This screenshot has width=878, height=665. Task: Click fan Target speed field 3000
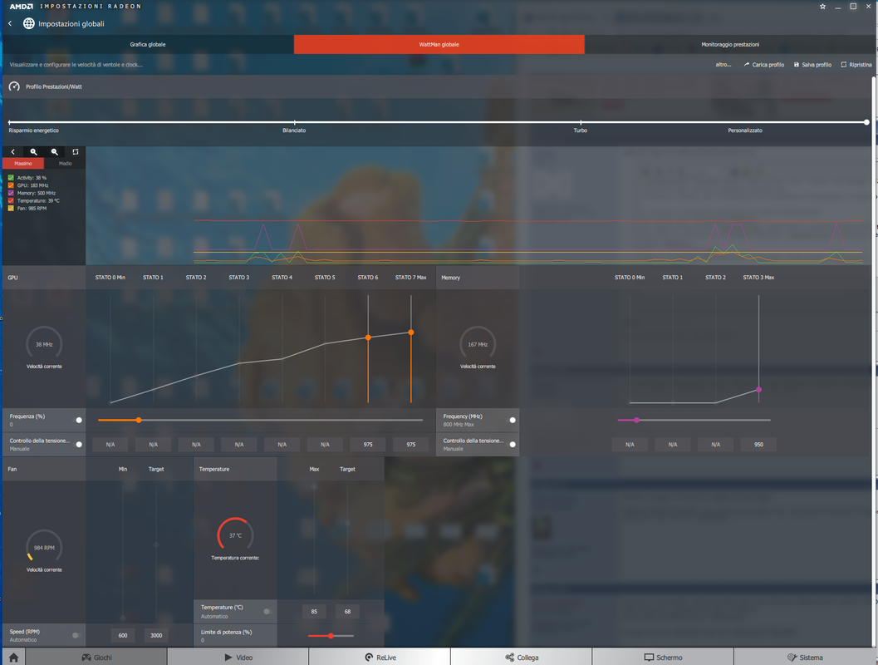pos(156,635)
